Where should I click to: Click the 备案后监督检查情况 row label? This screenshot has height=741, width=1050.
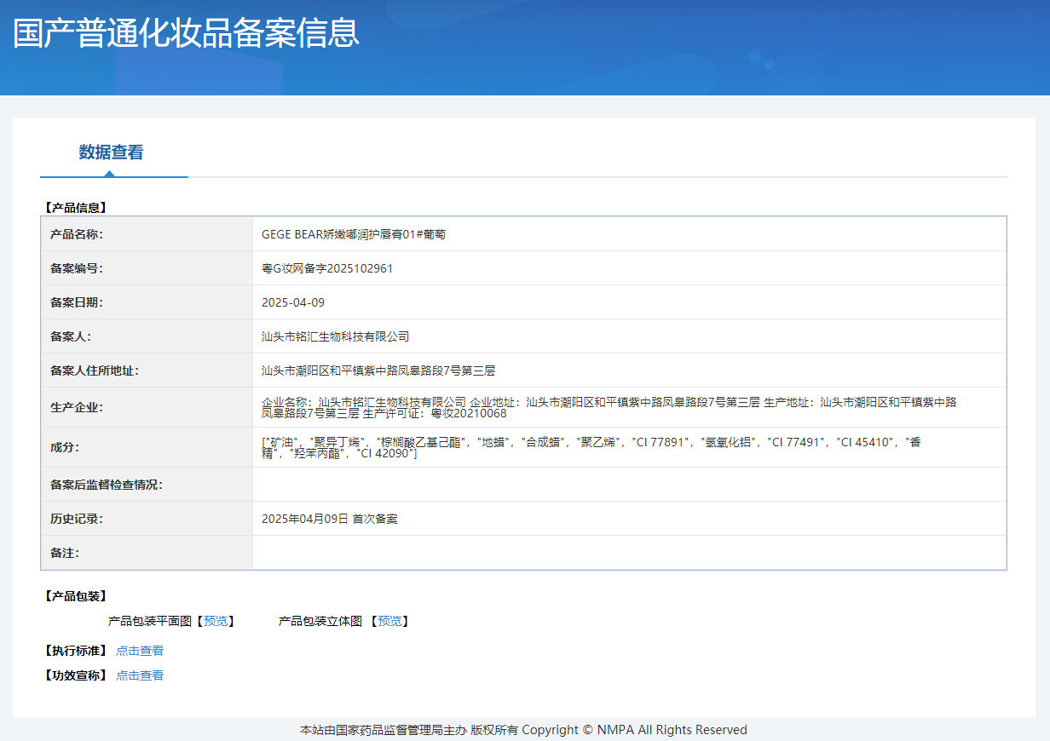(x=106, y=485)
